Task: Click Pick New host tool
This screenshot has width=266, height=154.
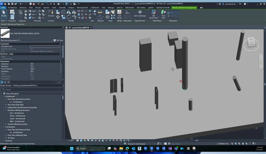Action: tap(163, 14)
